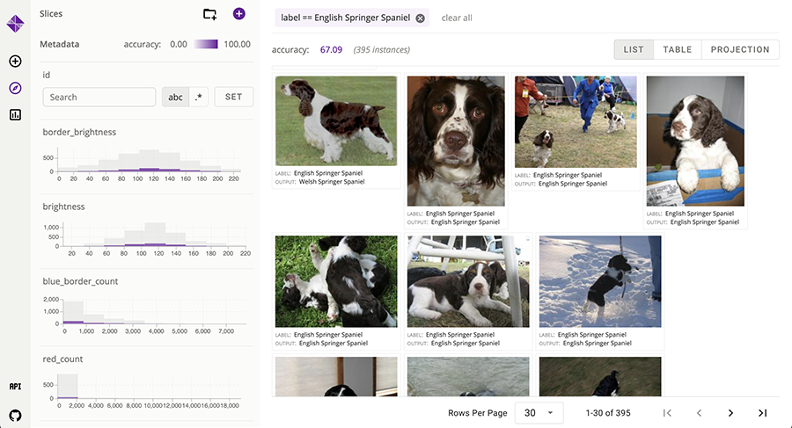The height and width of the screenshot is (428, 792).
Task: Toggle the abc case-match option
Action: coord(175,98)
